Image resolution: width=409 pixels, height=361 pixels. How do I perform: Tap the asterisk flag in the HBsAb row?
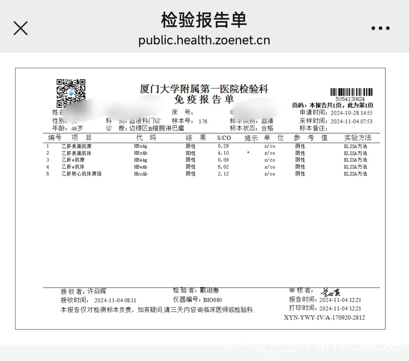(x=248, y=153)
